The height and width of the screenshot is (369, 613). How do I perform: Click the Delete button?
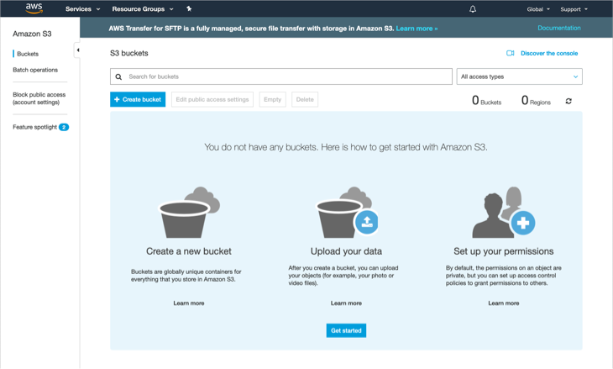(x=305, y=99)
